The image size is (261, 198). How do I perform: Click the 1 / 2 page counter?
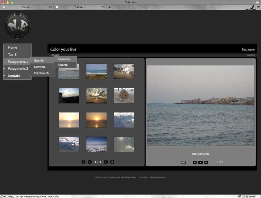98,162
